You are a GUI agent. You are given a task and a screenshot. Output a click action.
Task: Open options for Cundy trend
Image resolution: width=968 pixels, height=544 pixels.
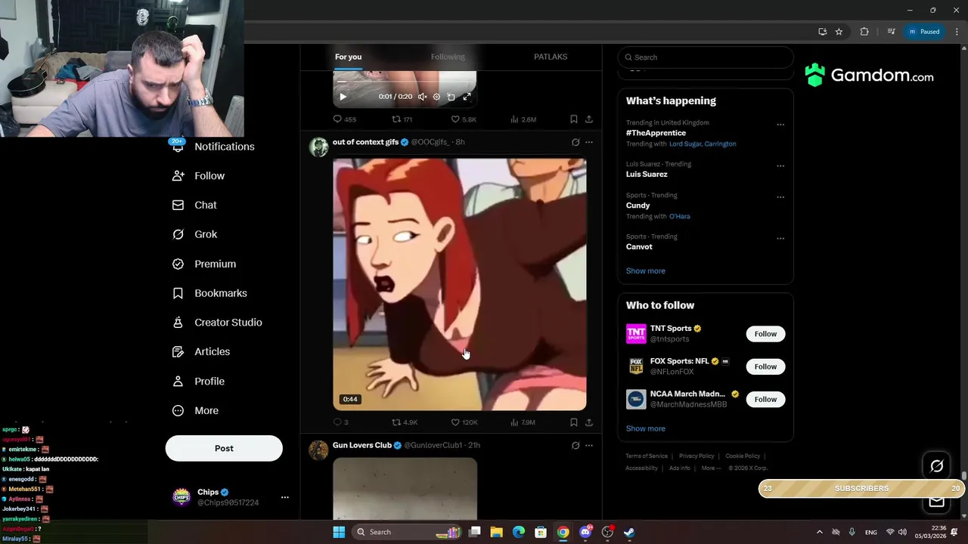click(x=780, y=197)
